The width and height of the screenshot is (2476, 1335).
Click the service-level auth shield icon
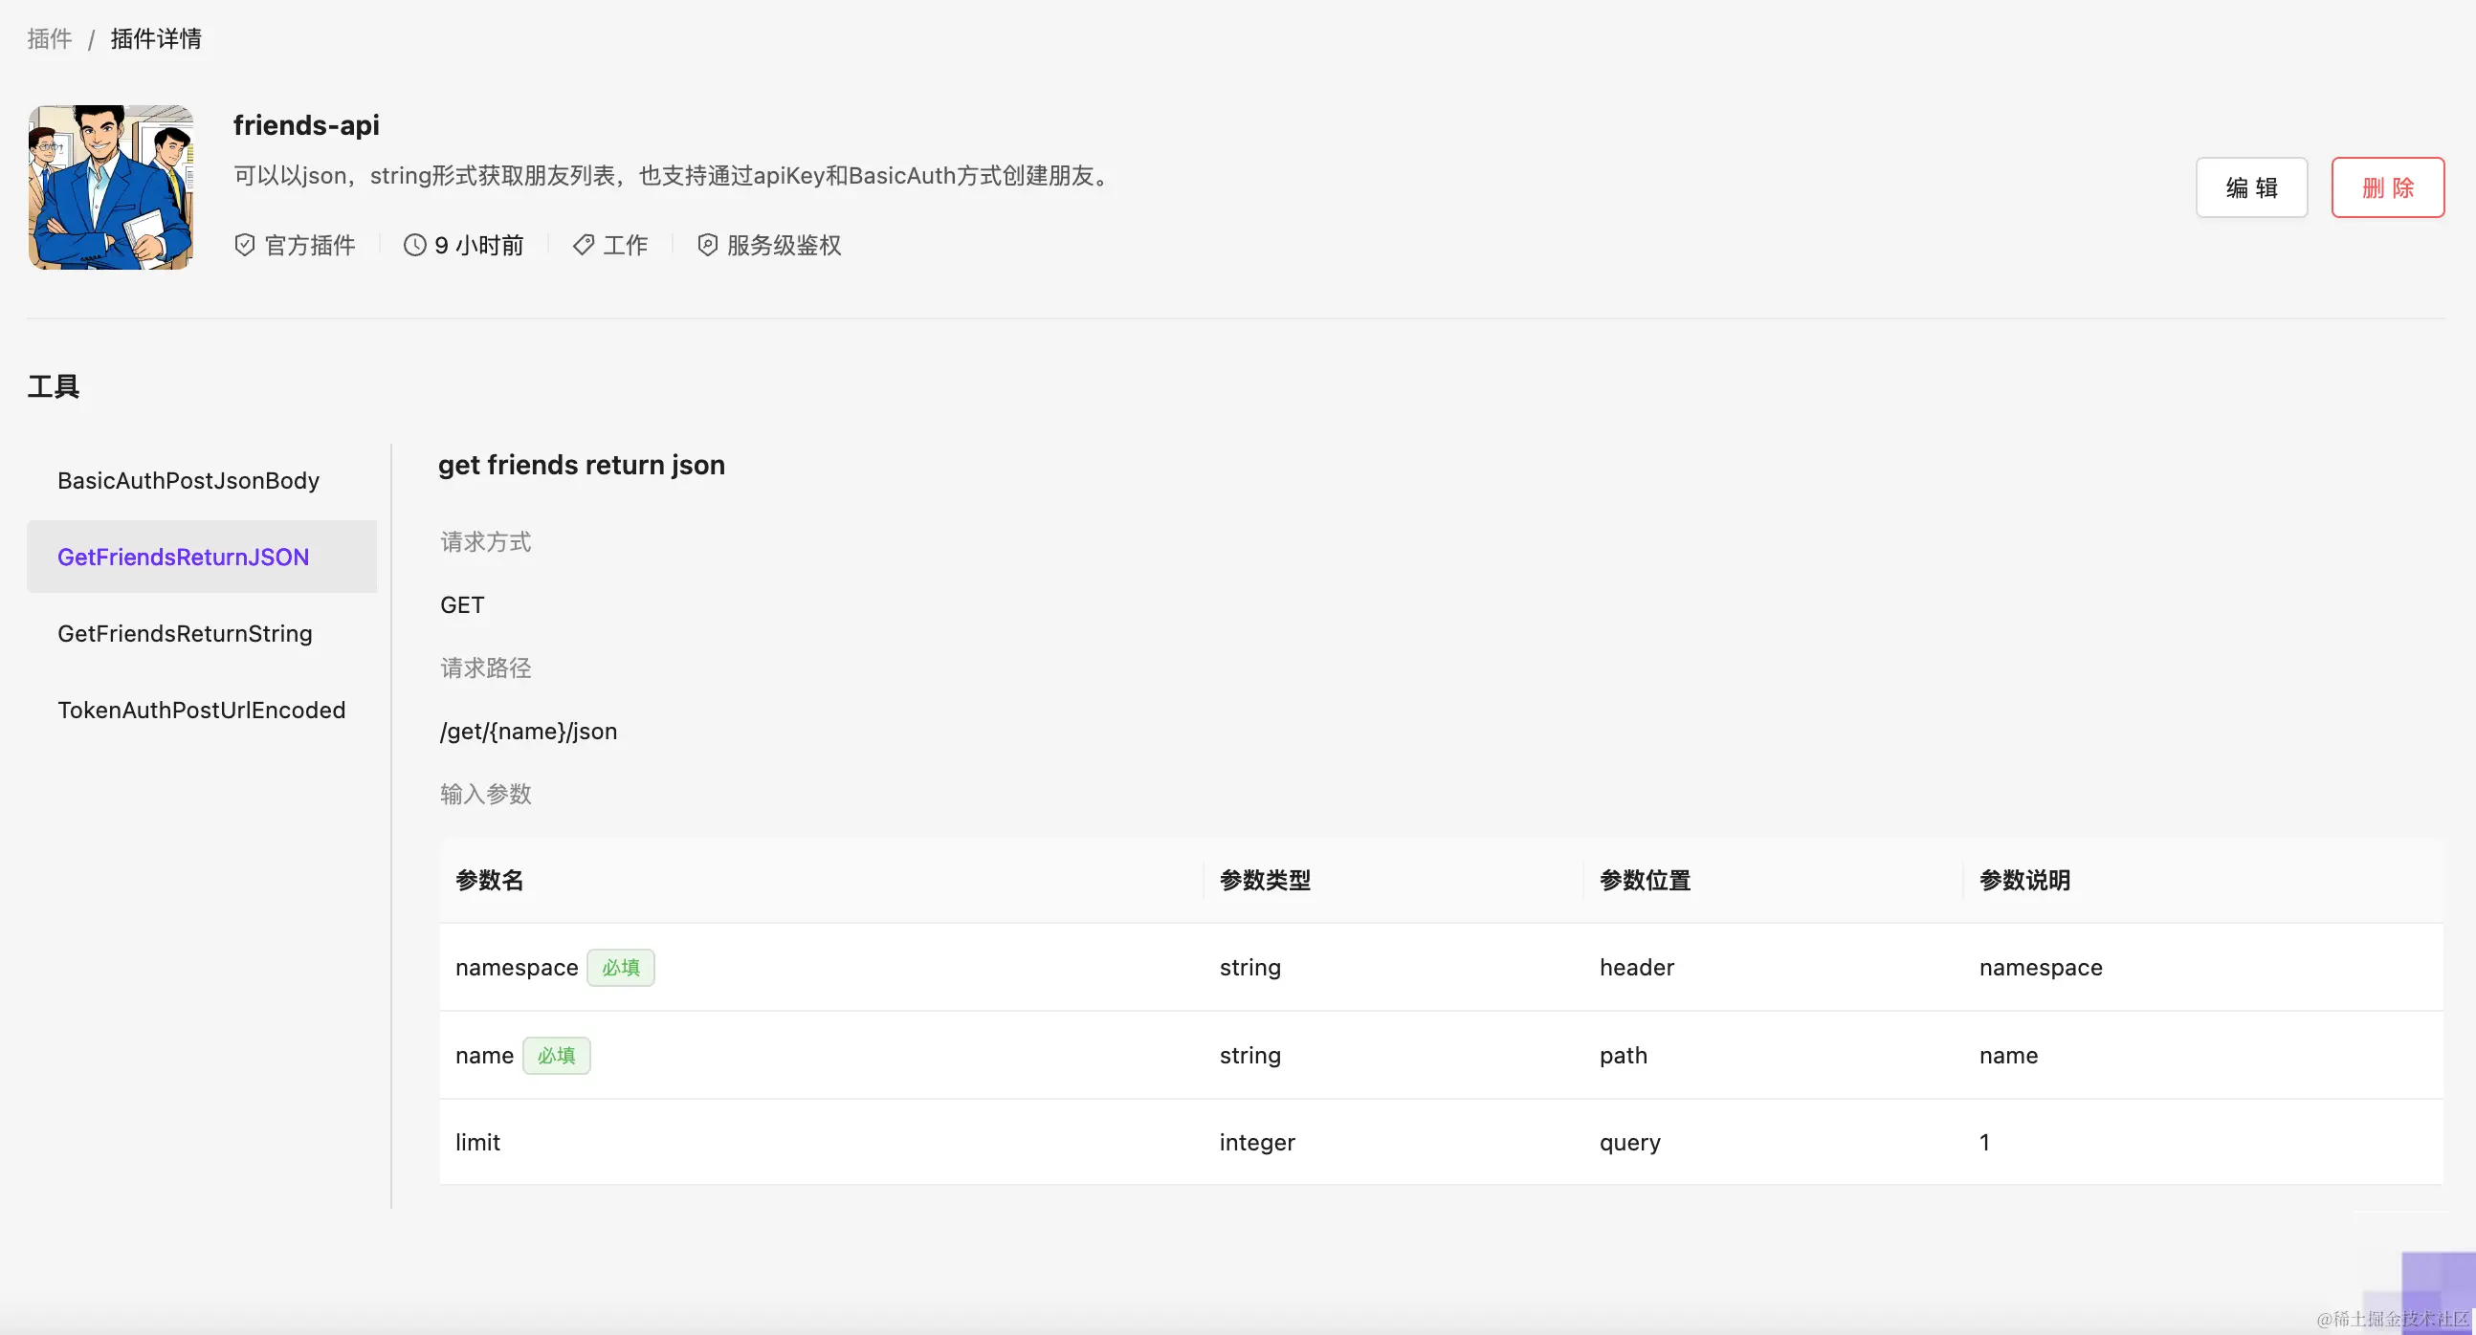point(707,245)
